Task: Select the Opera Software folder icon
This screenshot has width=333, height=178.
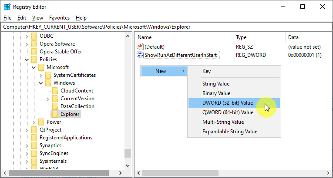Action: pyautogui.click(x=34, y=44)
